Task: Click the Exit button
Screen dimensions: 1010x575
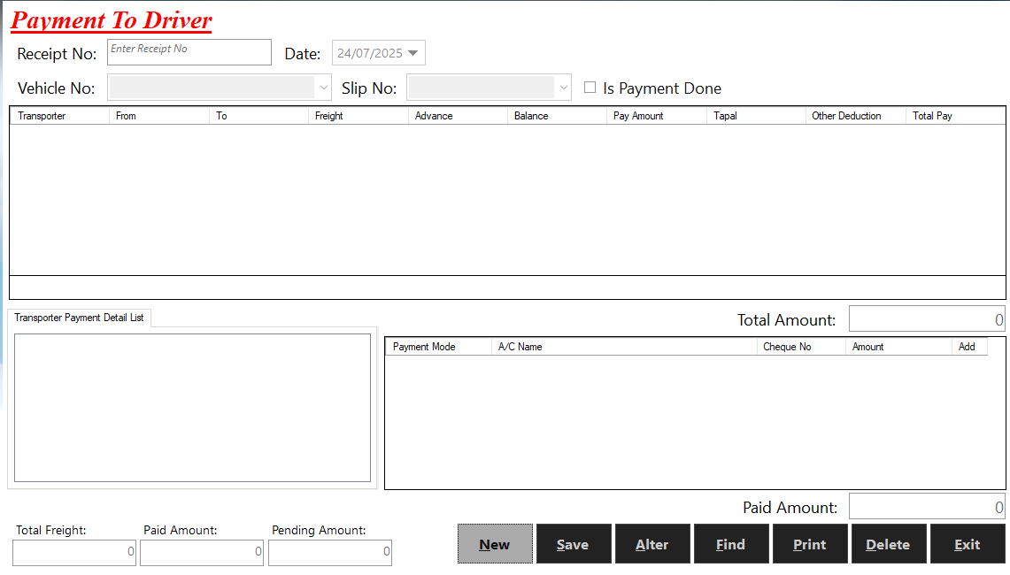Action: [968, 544]
